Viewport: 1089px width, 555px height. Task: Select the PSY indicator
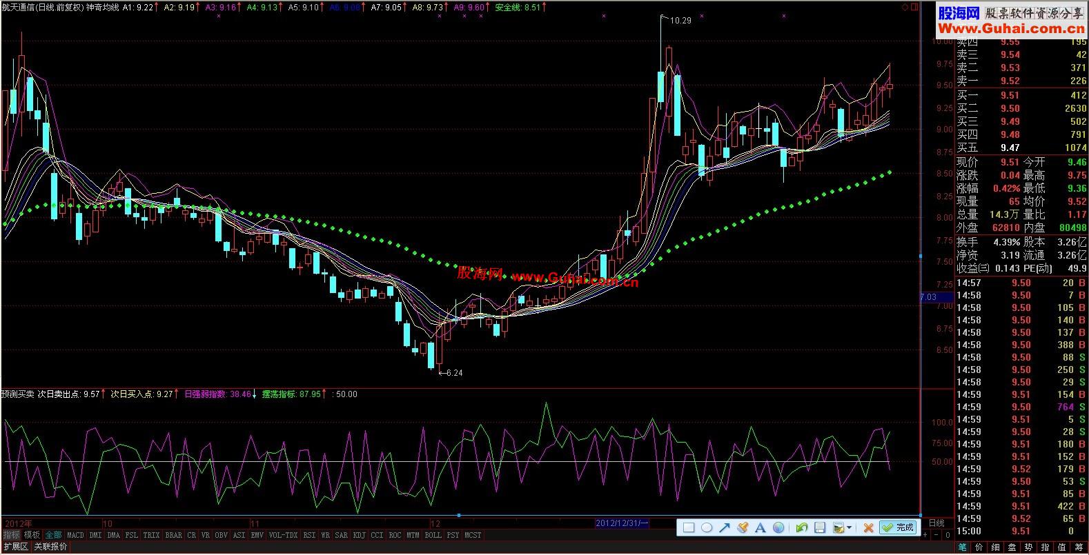[x=453, y=535]
